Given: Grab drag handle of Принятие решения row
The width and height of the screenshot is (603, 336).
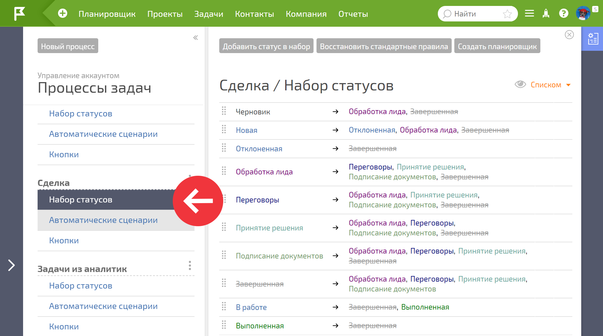Looking at the screenshot, I should click(224, 227).
